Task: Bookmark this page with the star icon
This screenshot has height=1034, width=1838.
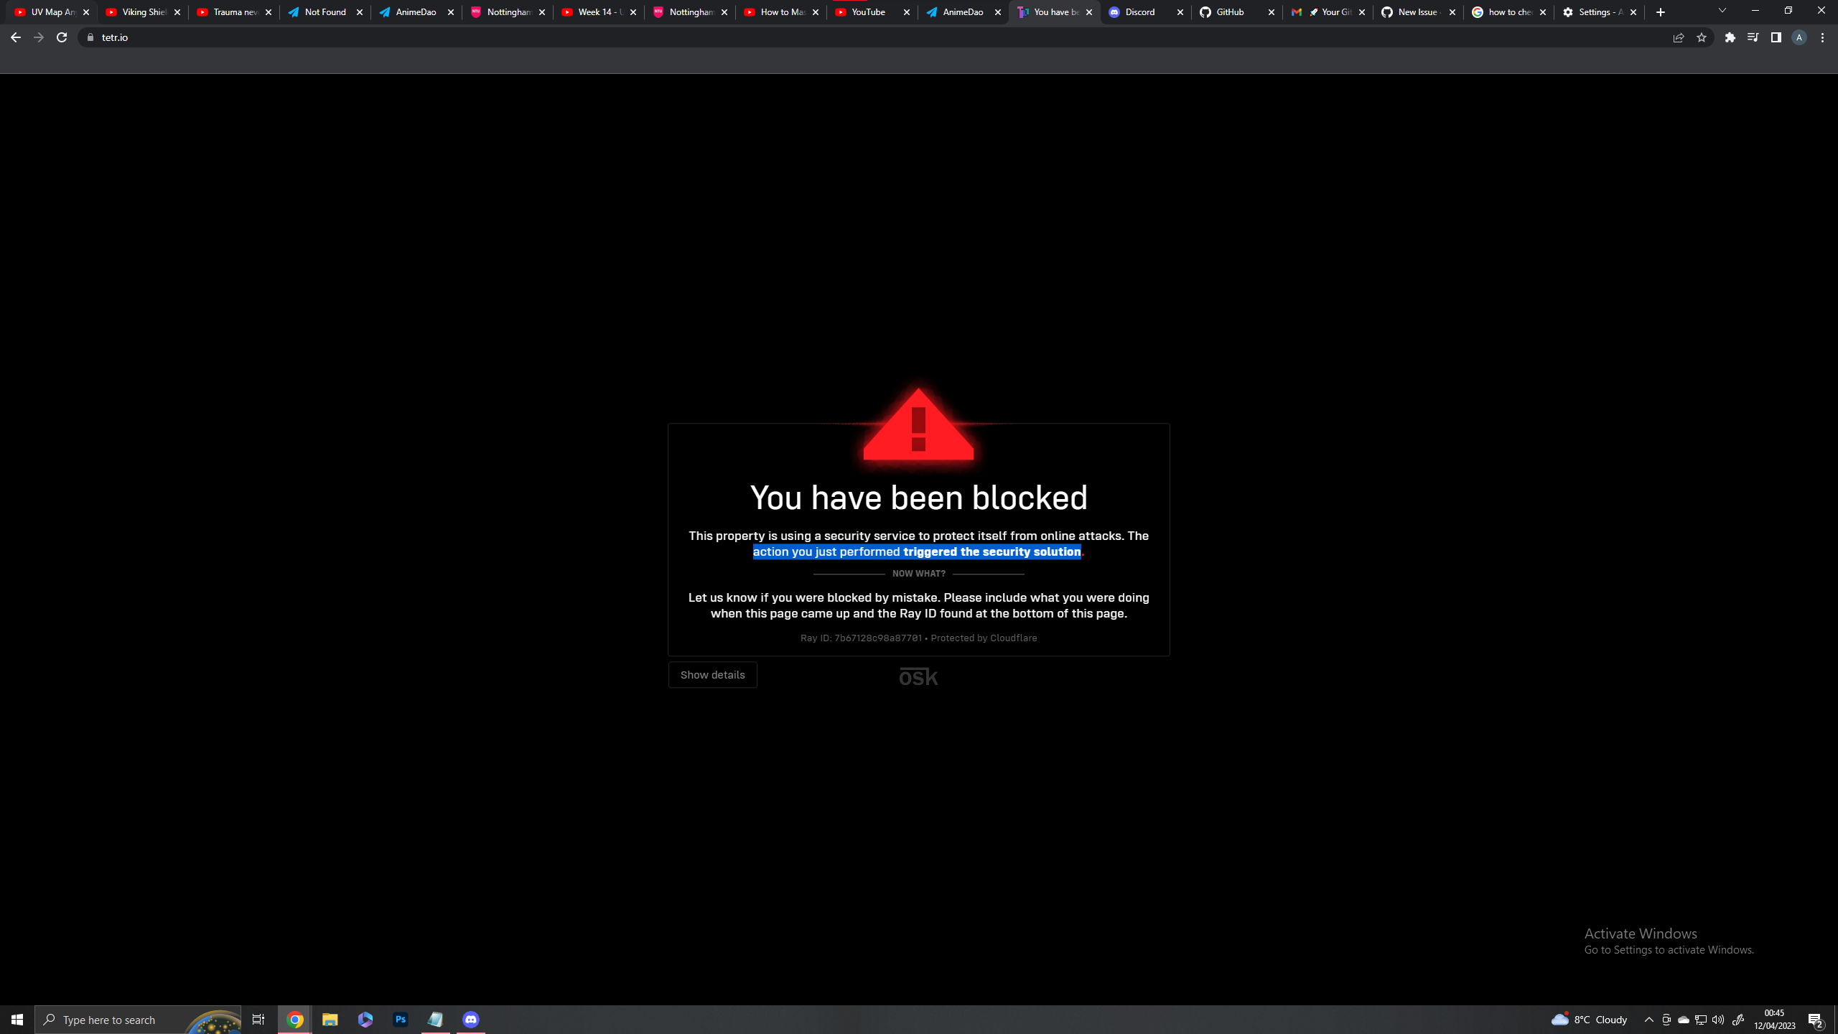Action: [1701, 37]
